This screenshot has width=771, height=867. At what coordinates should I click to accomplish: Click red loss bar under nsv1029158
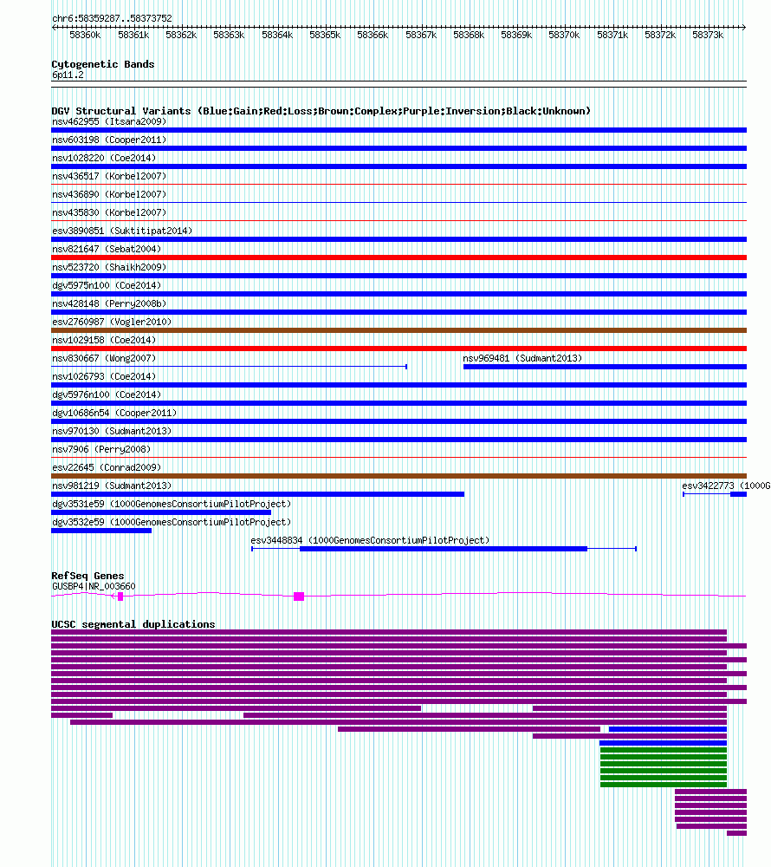398,349
